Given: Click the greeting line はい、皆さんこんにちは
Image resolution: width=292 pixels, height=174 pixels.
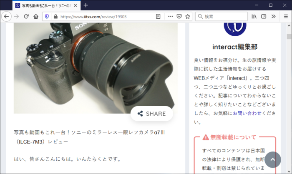Looking at the screenshot, I should pos(68,159).
